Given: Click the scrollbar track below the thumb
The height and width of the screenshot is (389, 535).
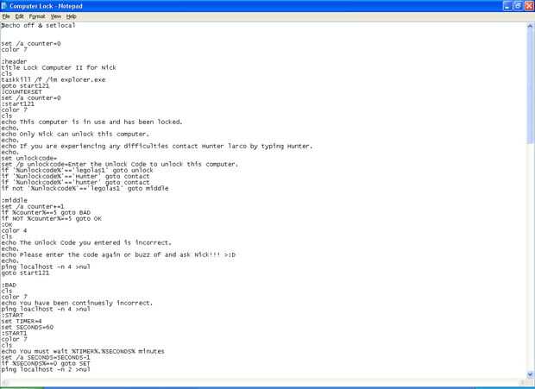Looking at the screenshot, I should tap(530, 255).
